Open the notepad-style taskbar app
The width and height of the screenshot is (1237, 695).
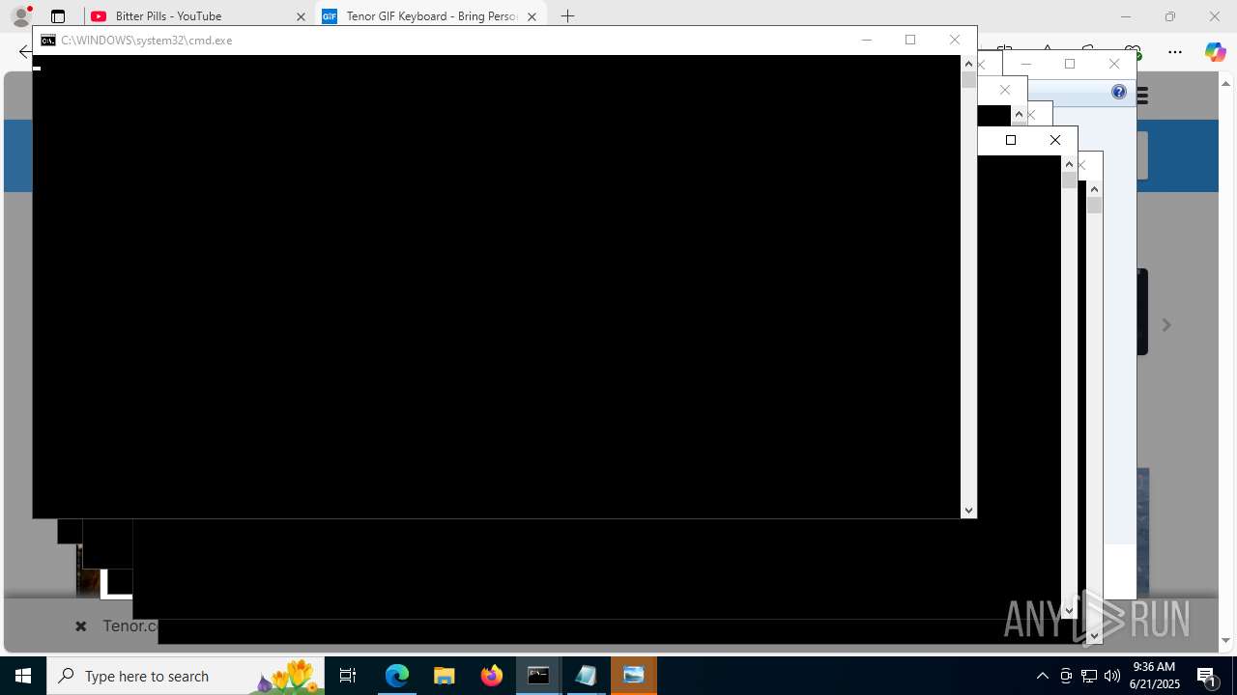tap(586, 676)
